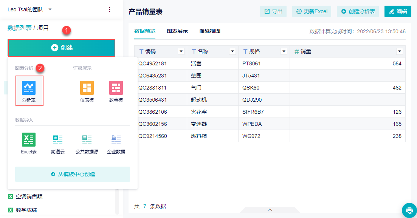Open the chat support bubble icon

click(409, 210)
